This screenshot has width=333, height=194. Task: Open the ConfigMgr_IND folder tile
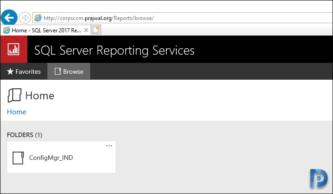[x=61, y=157]
